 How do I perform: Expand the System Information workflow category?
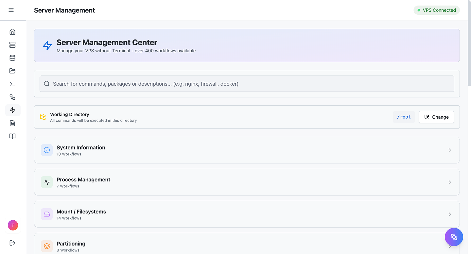pos(247,150)
